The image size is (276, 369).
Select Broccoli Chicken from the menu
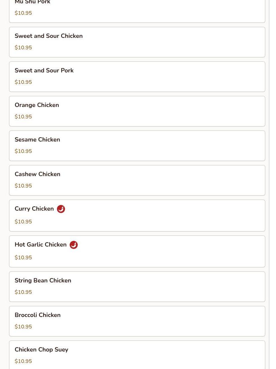point(137,321)
